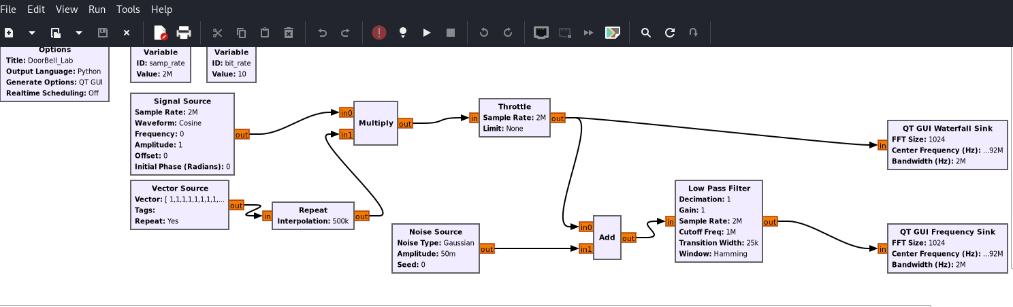Open the Tools menu

click(128, 10)
